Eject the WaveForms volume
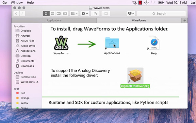This screenshot has width=196, height=123. (37, 82)
